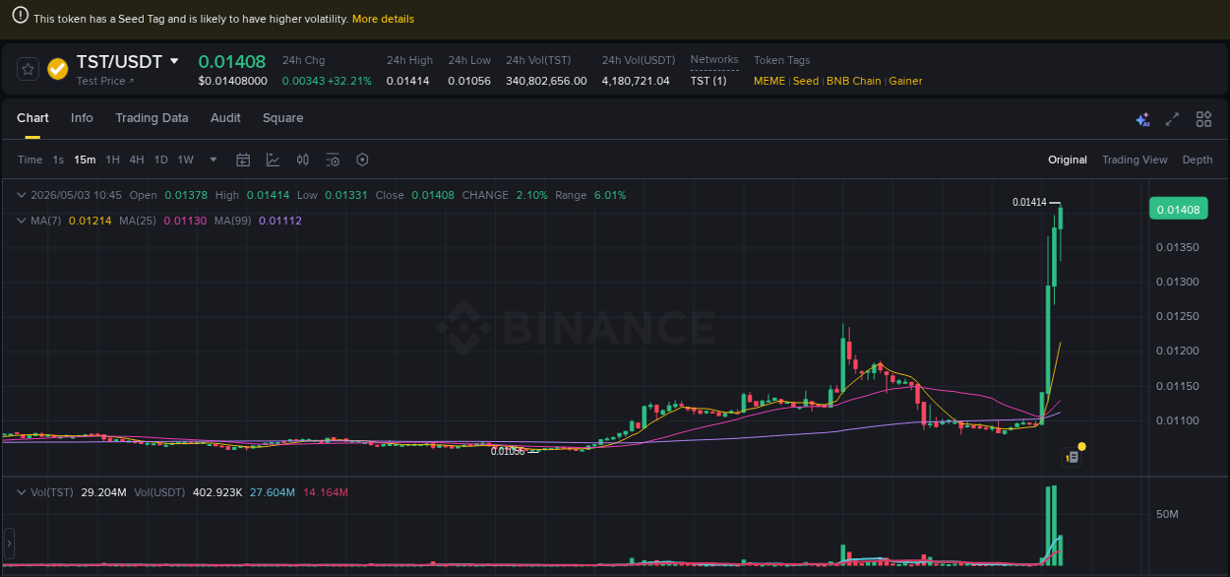Open the Info tab
The width and height of the screenshot is (1230, 577).
(82, 118)
